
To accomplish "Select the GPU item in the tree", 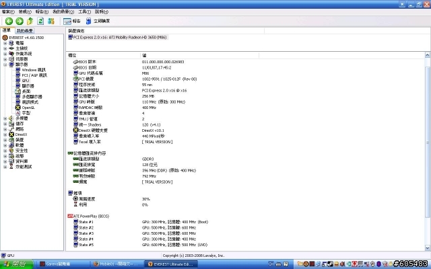I will click(x=26, y=81).
